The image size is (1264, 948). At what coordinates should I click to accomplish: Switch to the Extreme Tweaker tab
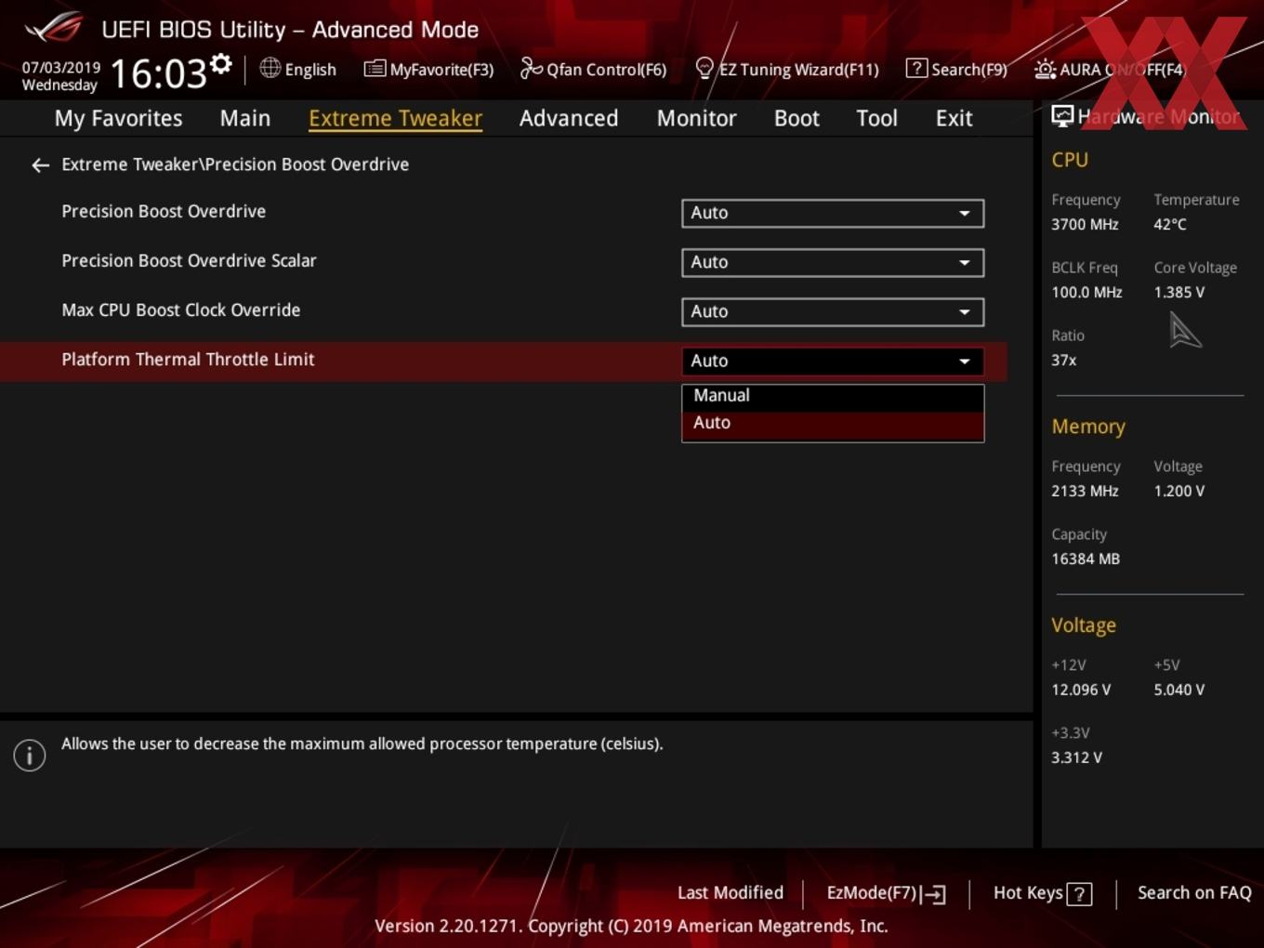(x=395, y=118)
